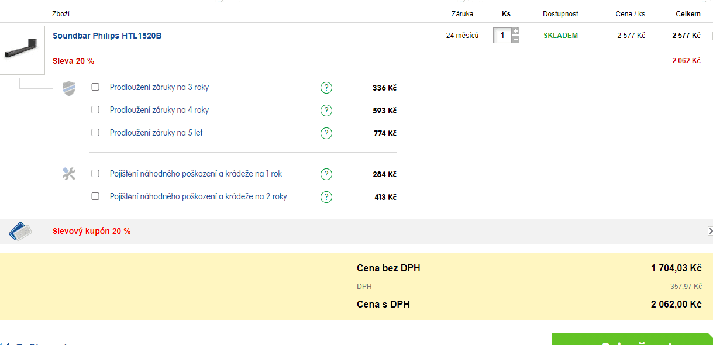Screen dimensions: 713x345
Task: Show info on 1-year damage insurance
Action: click(x=326, y=174)
